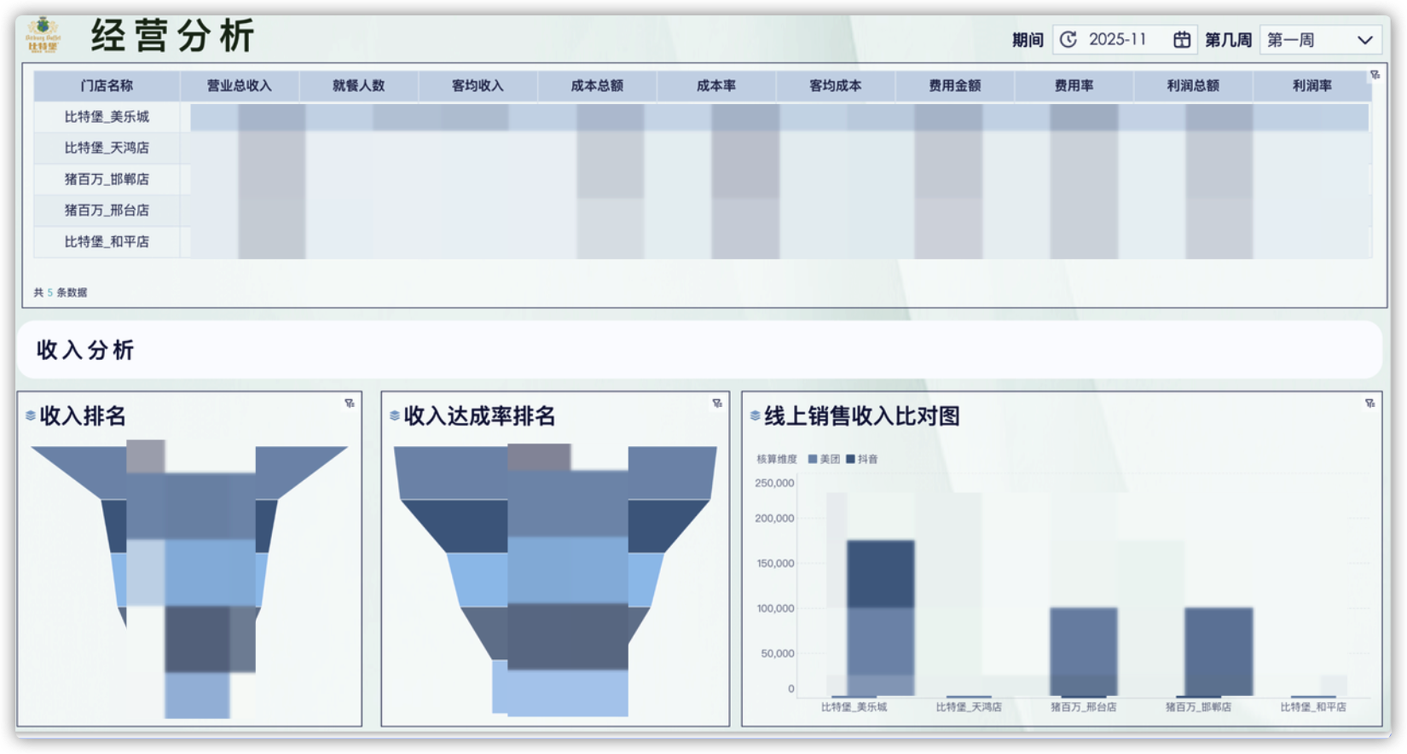This screenshot has height=754, width=1407.
Task: Open the 2025-11 period date picker
Action: (1125, 40)
